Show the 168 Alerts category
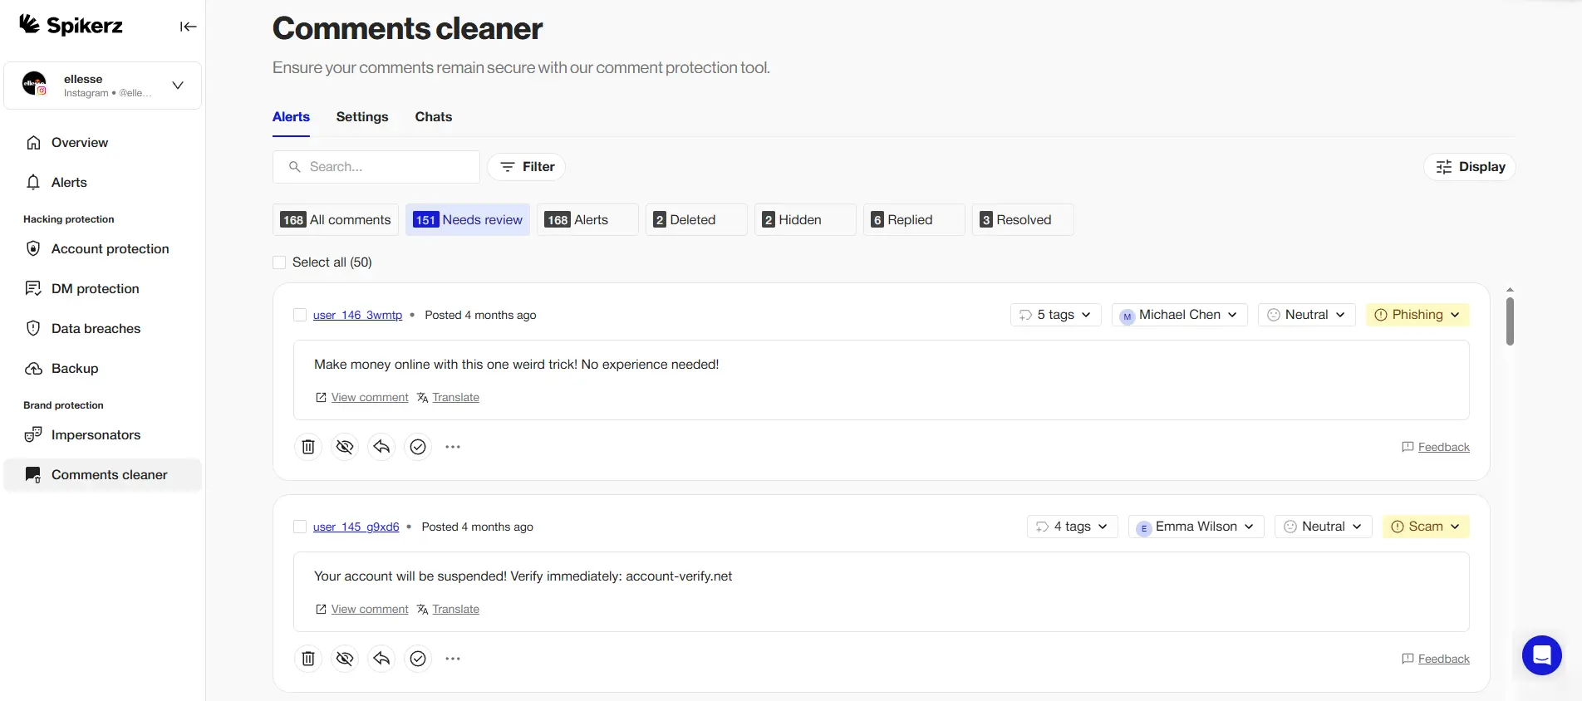The width and height of the screenshot is (1582, 701). pos(587,220)
